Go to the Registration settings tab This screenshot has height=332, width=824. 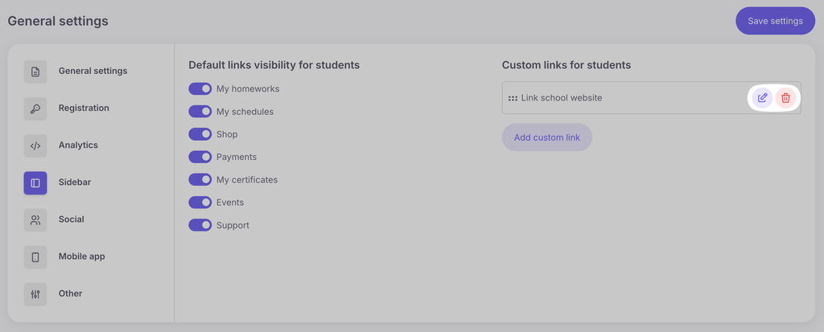point(84,109)
